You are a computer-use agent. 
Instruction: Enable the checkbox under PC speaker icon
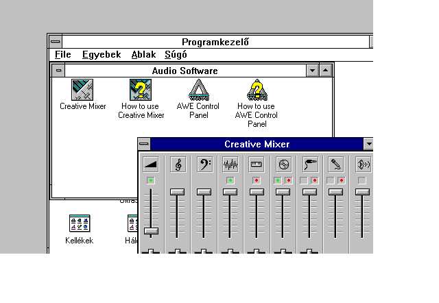(362, 180)
